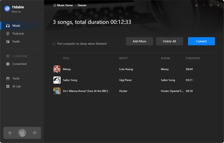This screenshot has height=143, width=224.
Task: Select the Music sidebar item
Action: point(22,26)
